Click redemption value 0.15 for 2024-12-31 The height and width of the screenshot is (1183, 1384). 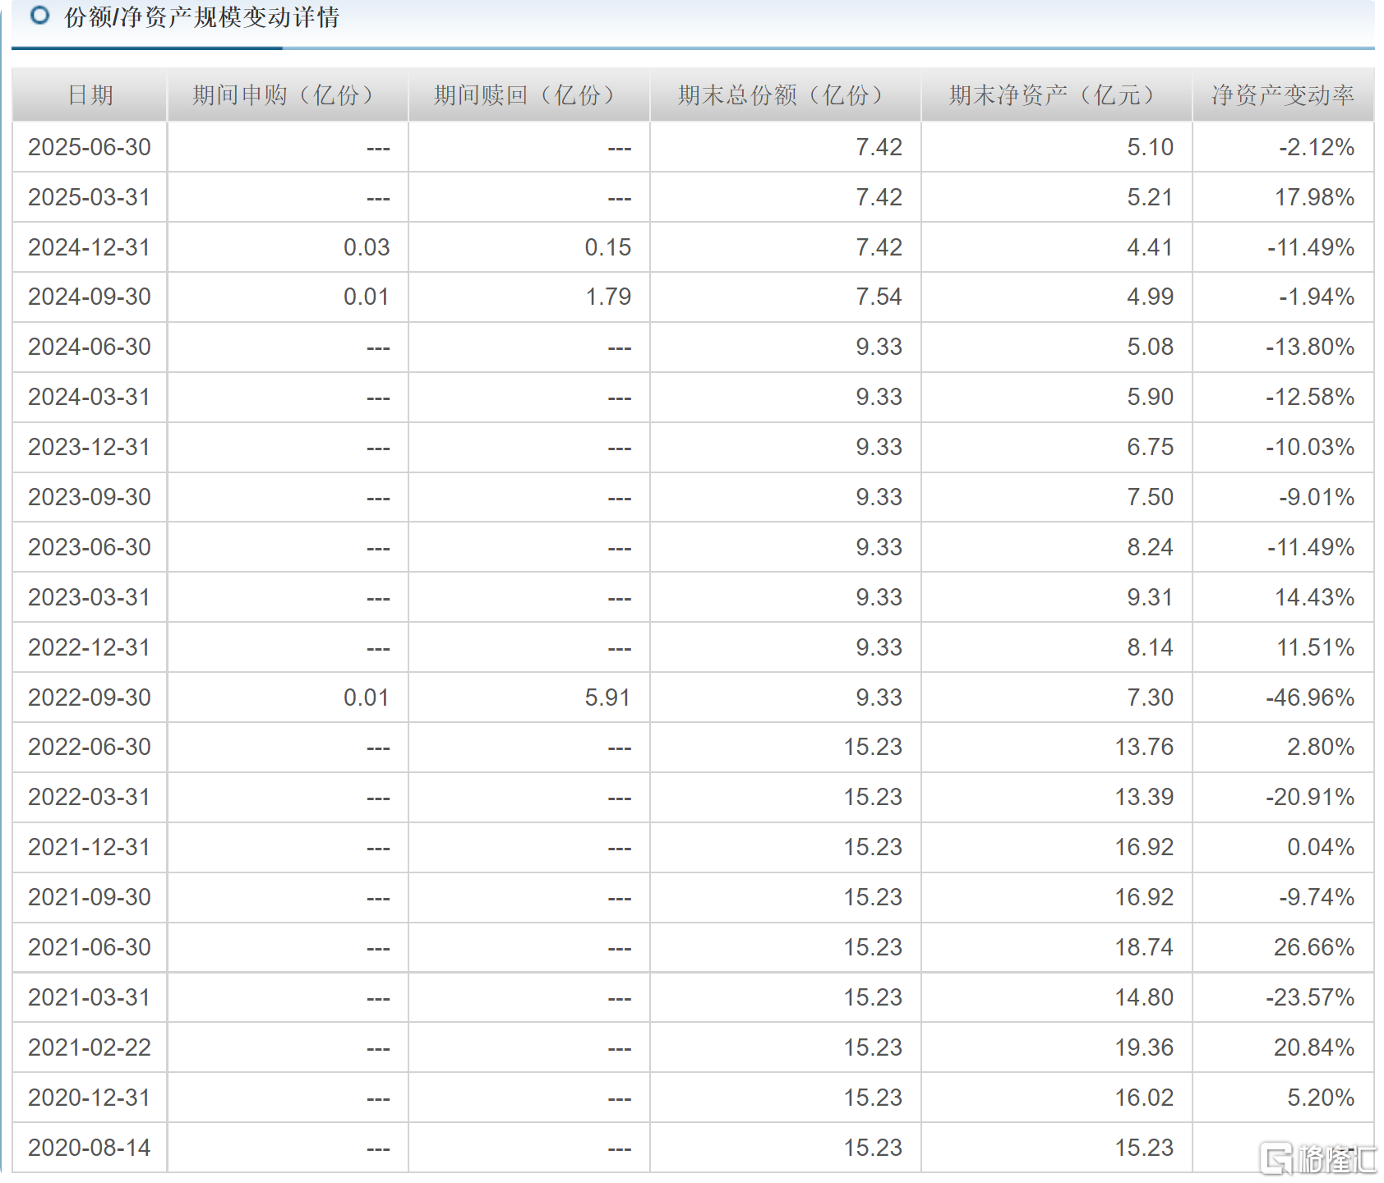[x=608, y=247]
